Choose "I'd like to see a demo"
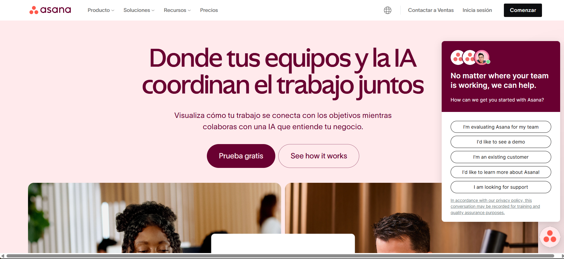The height and width of the screenshot is (259, 564). pos(501,142)
